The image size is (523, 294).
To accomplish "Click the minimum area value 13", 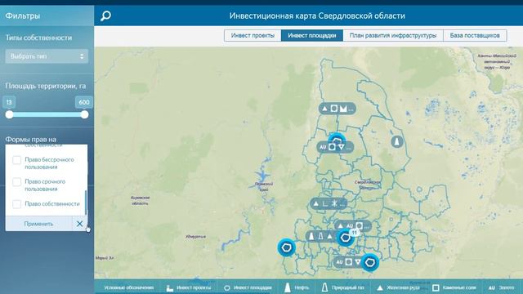I will [x=9, y=102].
